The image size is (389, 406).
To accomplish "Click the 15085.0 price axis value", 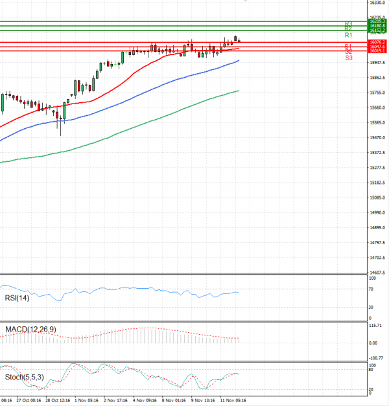I will tap(377, 198).
